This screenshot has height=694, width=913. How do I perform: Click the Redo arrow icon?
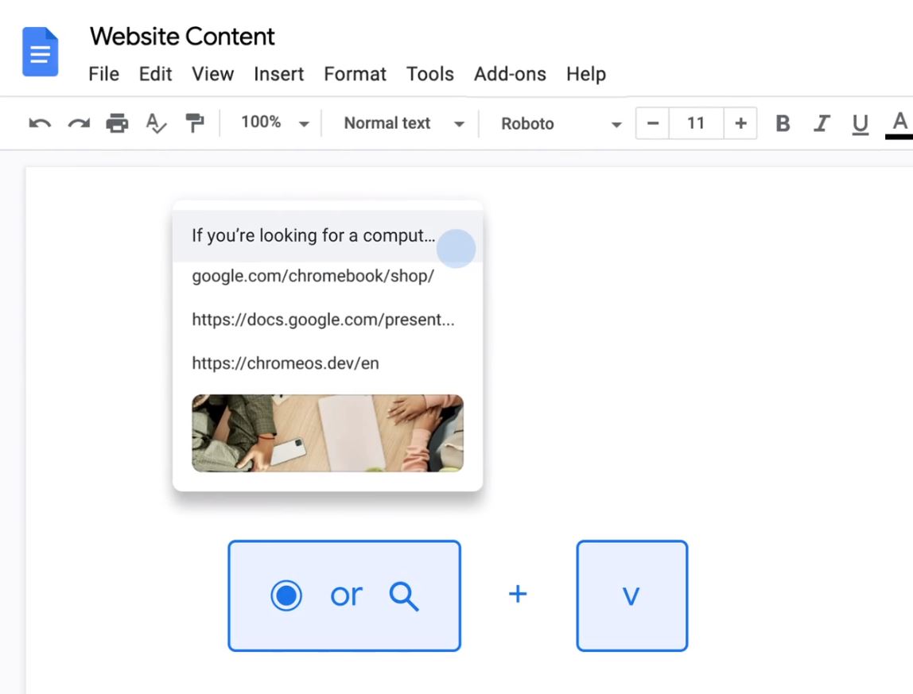(x=78, y=123)
